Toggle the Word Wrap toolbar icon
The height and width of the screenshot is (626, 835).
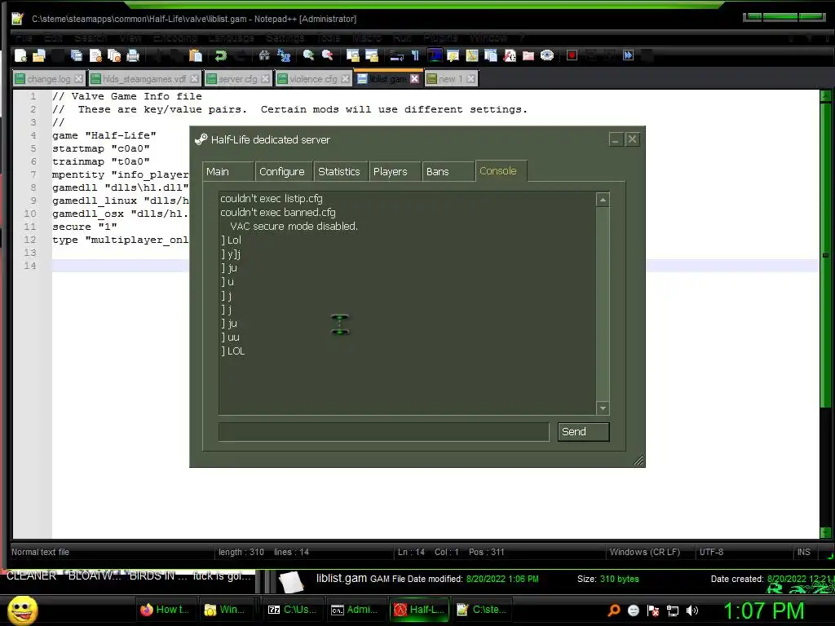[396, 55]
